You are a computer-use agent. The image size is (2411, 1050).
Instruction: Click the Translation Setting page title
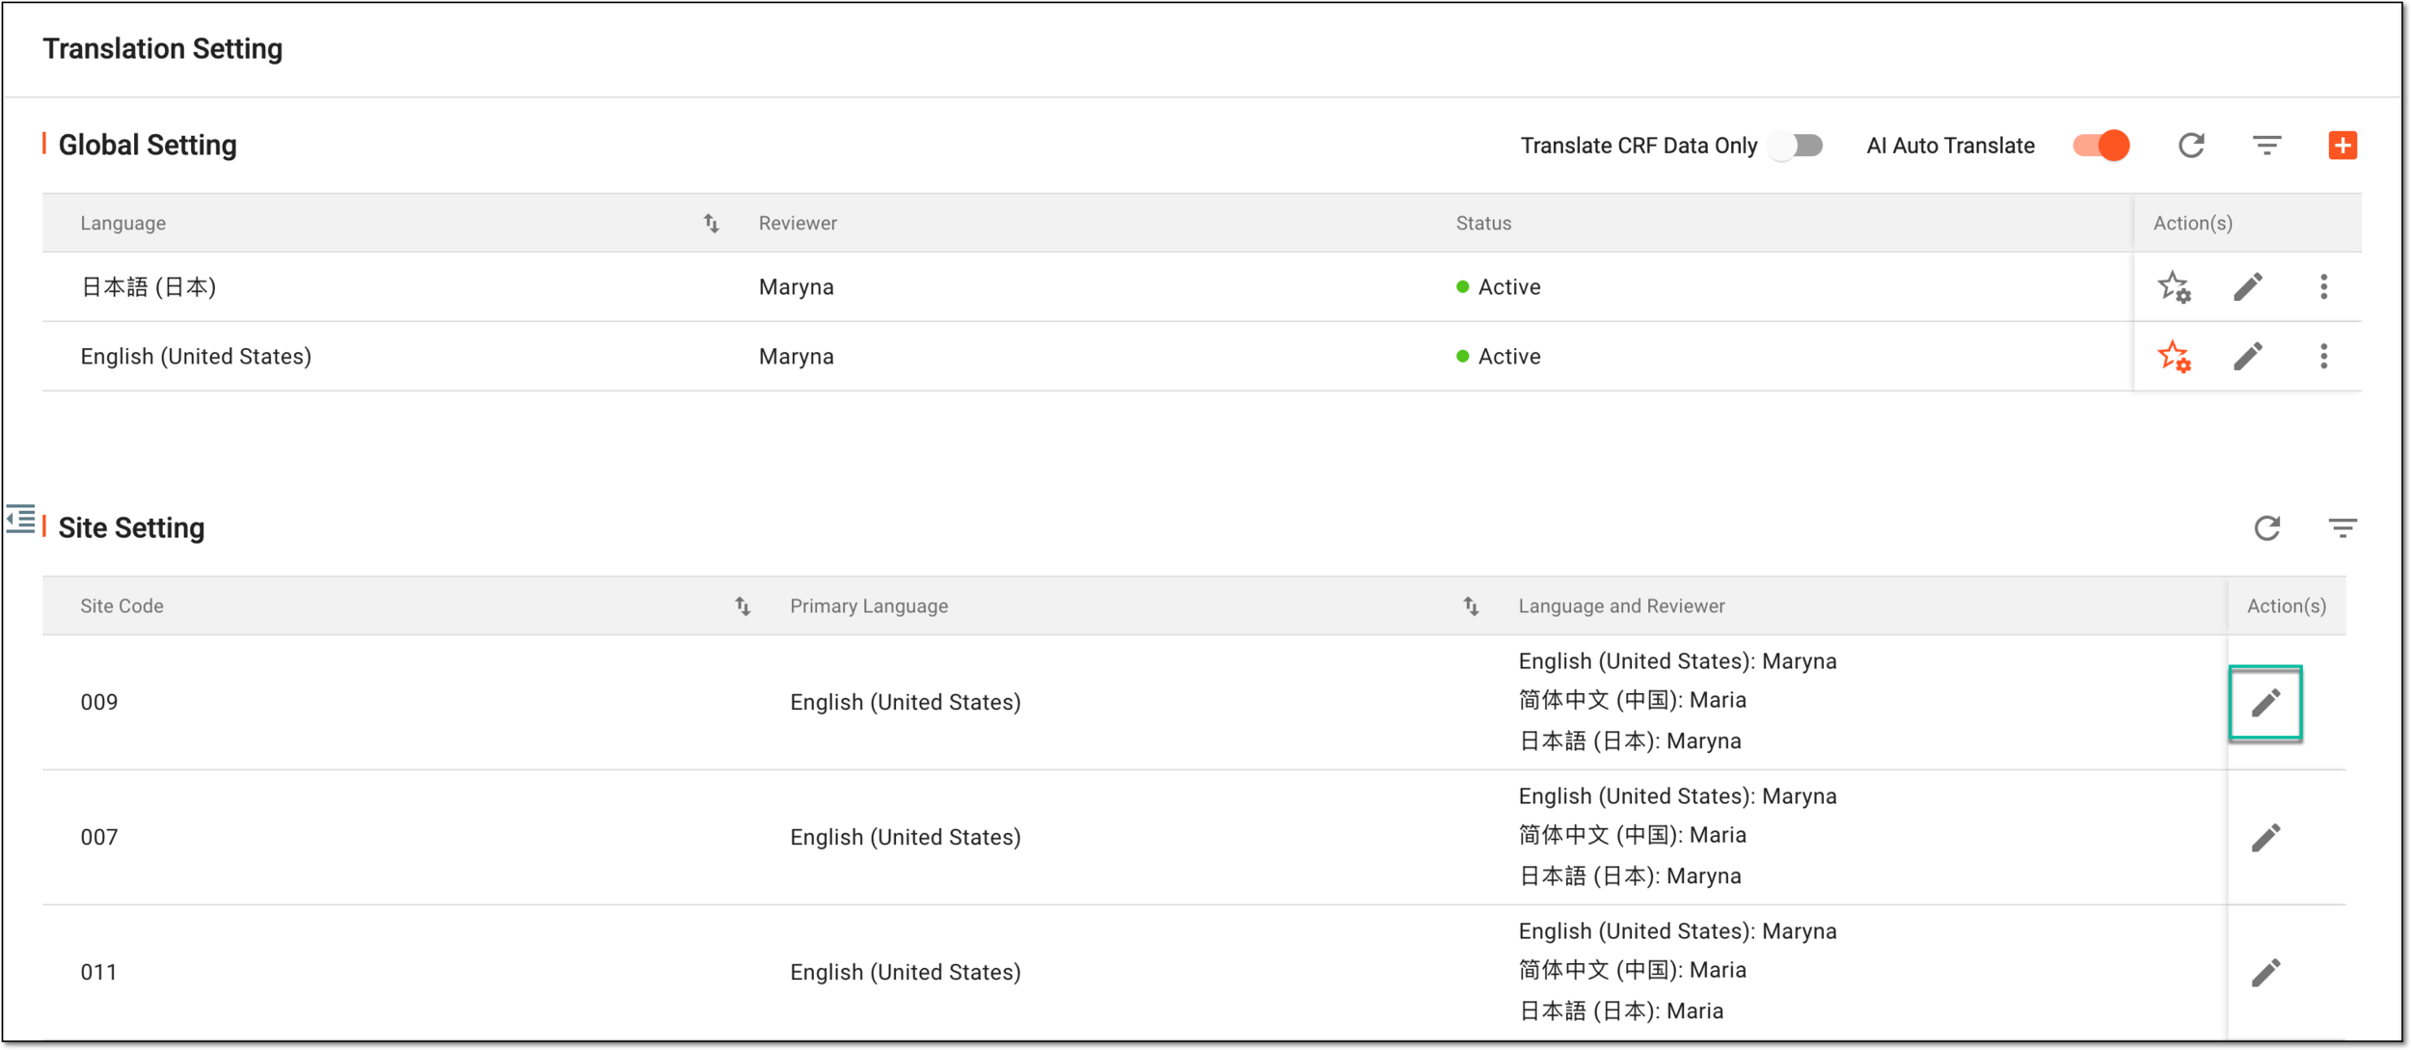pos(163,49)
